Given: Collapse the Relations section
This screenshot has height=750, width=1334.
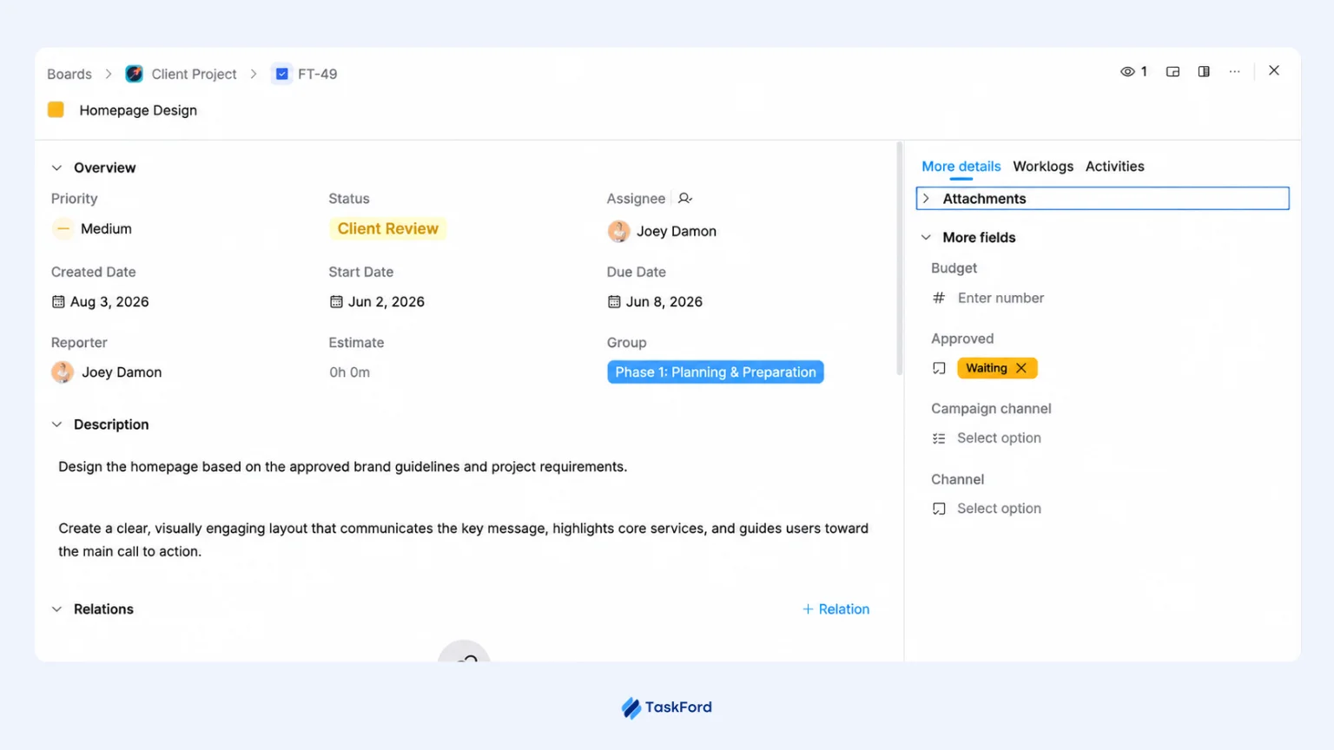Looking at the screenshot, I should tap(56, 609).
